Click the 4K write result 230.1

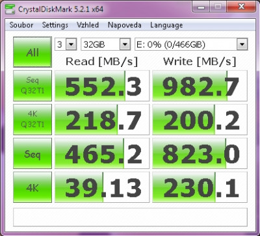(200, 187)
